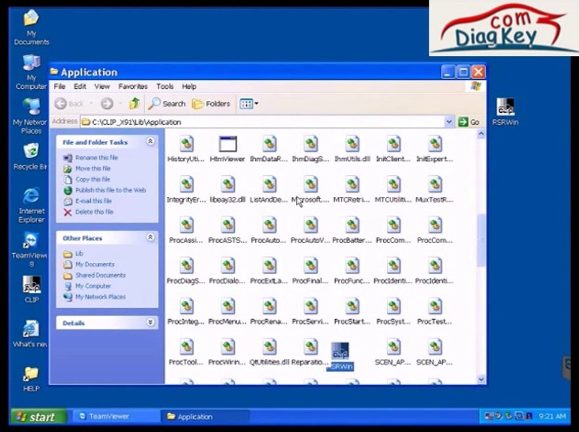Click the CLIP desktop shortcut
This screenshot has width=579, height=432.
pos(32,289)
